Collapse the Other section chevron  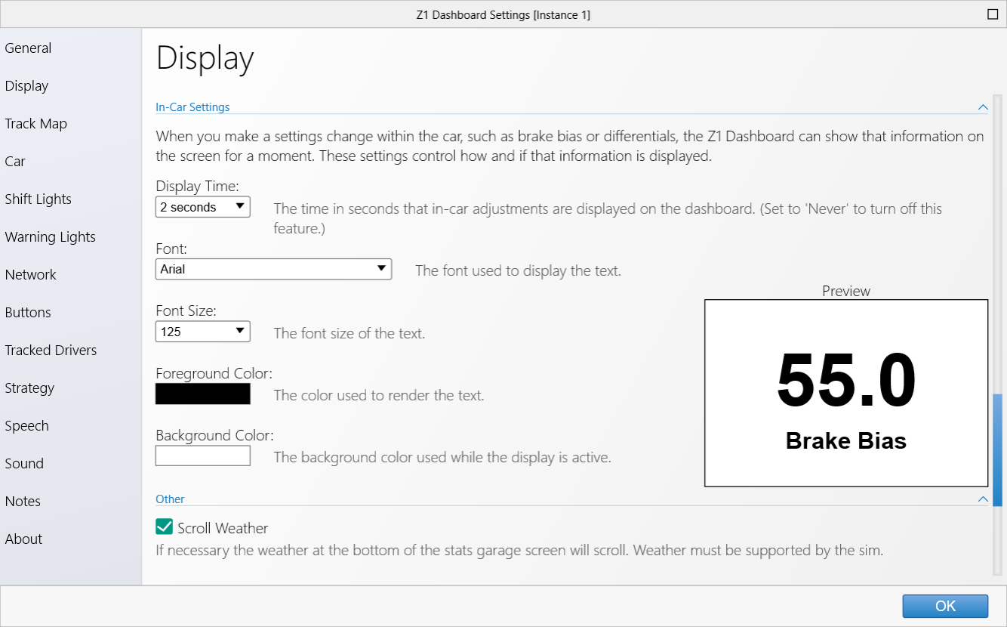pos(983,499)
